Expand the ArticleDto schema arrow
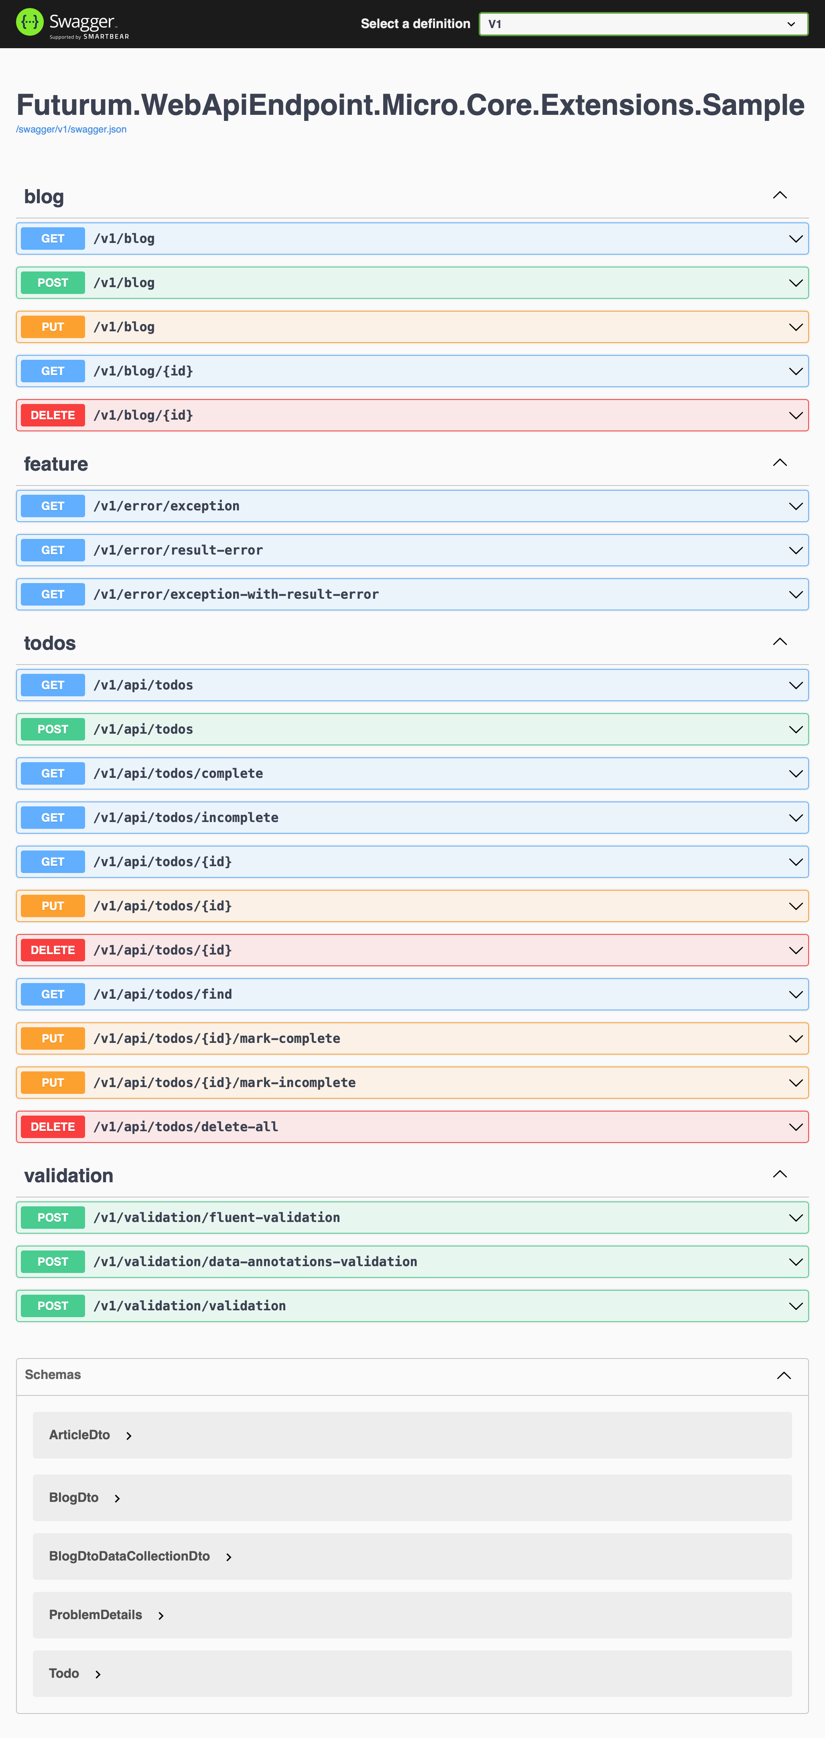The image size is (825, 1738). [129, 1436]
